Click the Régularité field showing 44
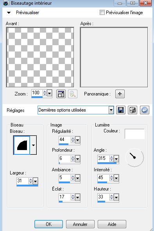The width and height of the screenshot is (154, 231). pos(64,139)
